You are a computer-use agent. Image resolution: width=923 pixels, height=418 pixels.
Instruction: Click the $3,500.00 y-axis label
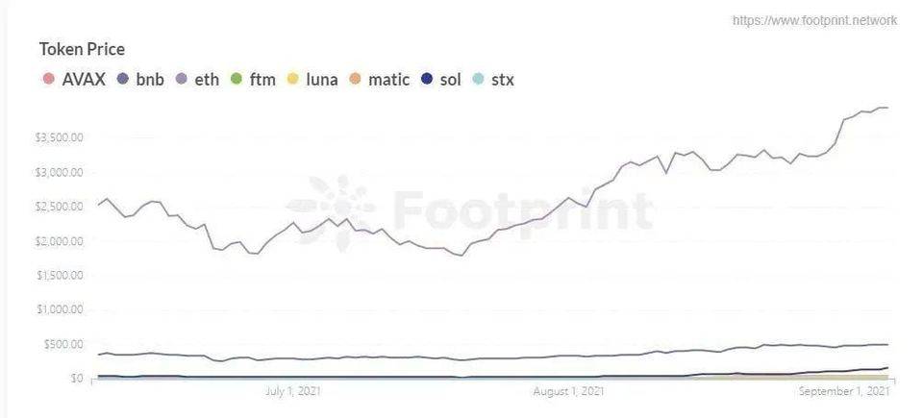pos(59,137)
